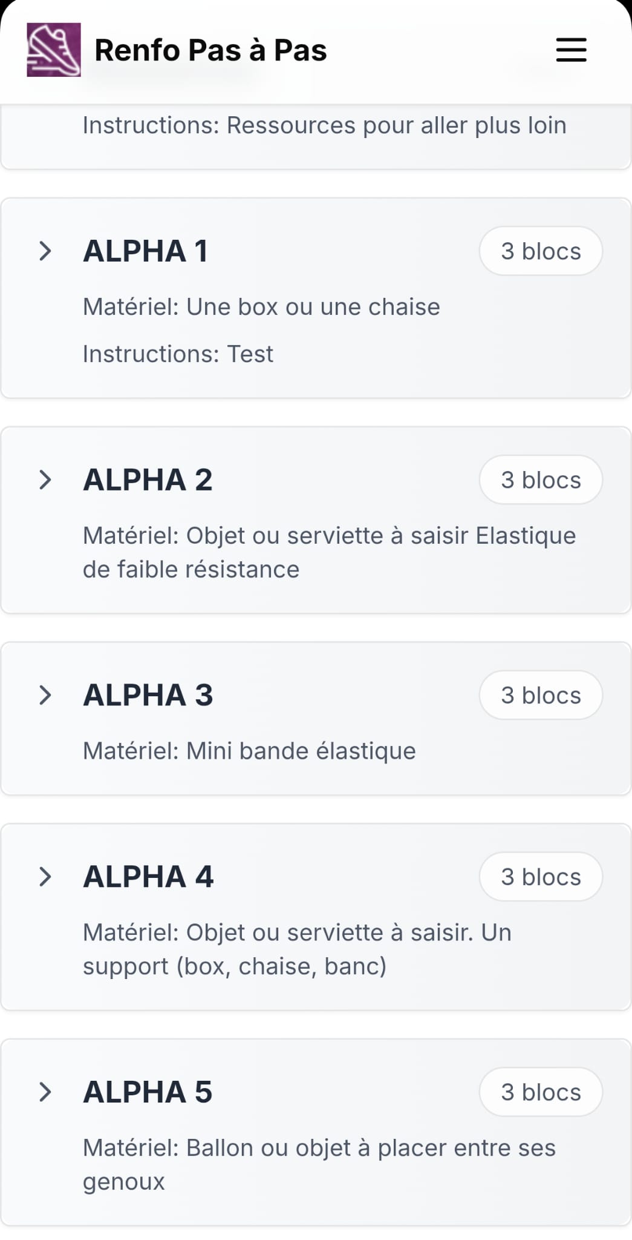
Task: Expand the ALPHA 2 chevron
Action: tap(45, 480)
